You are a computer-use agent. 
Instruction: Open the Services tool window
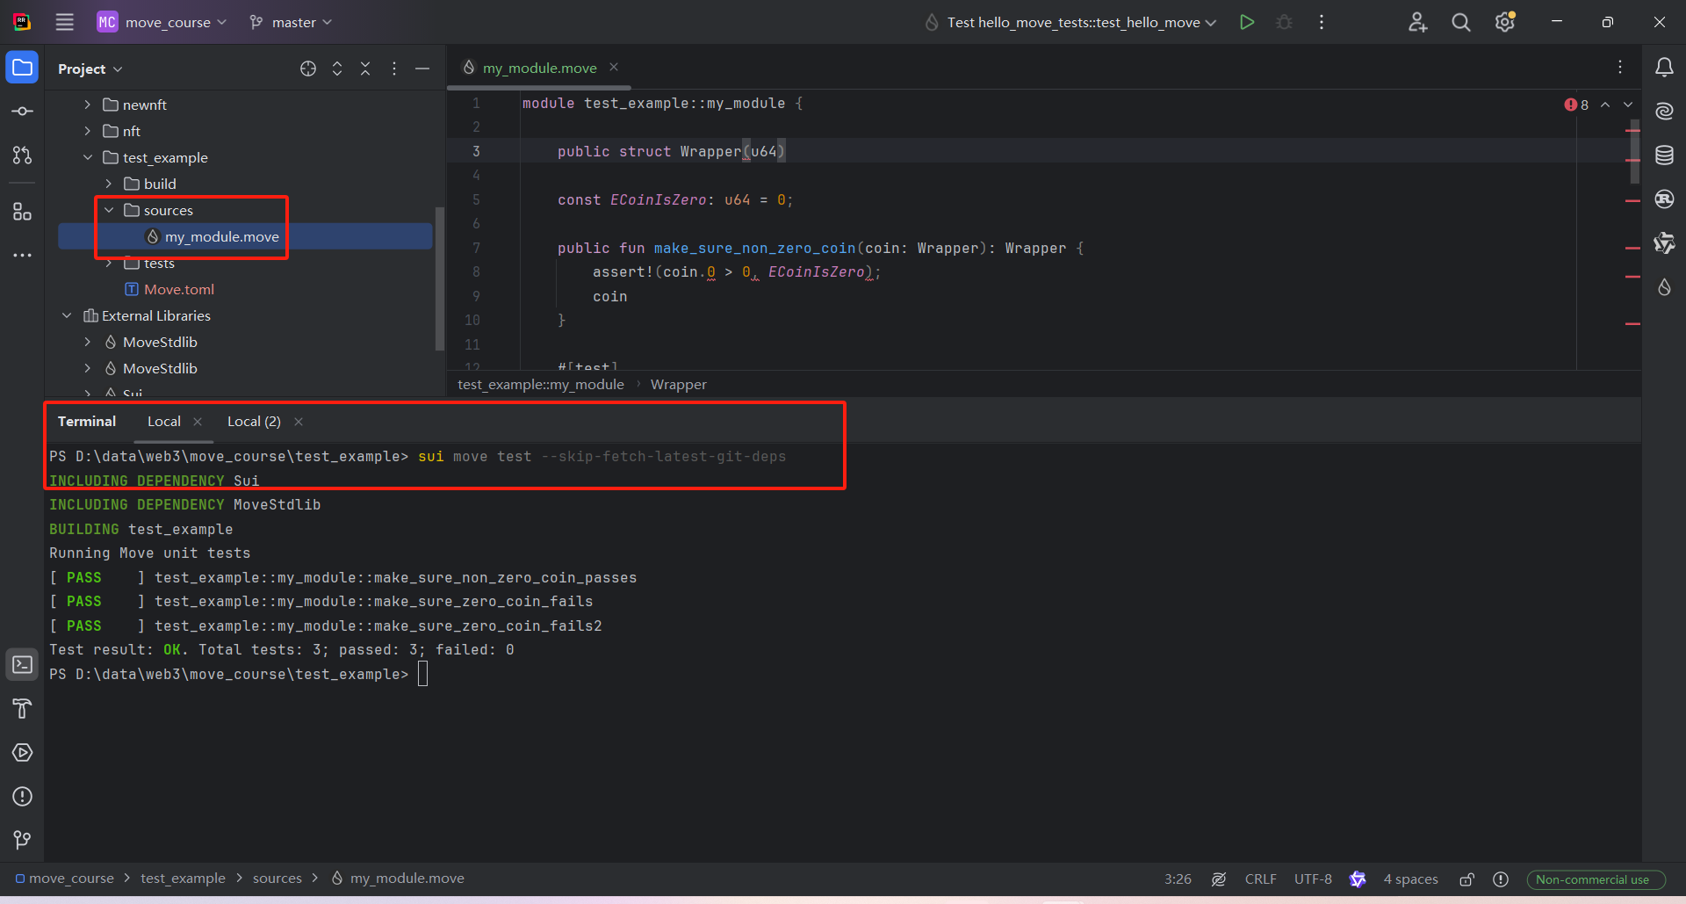point(22,753)
